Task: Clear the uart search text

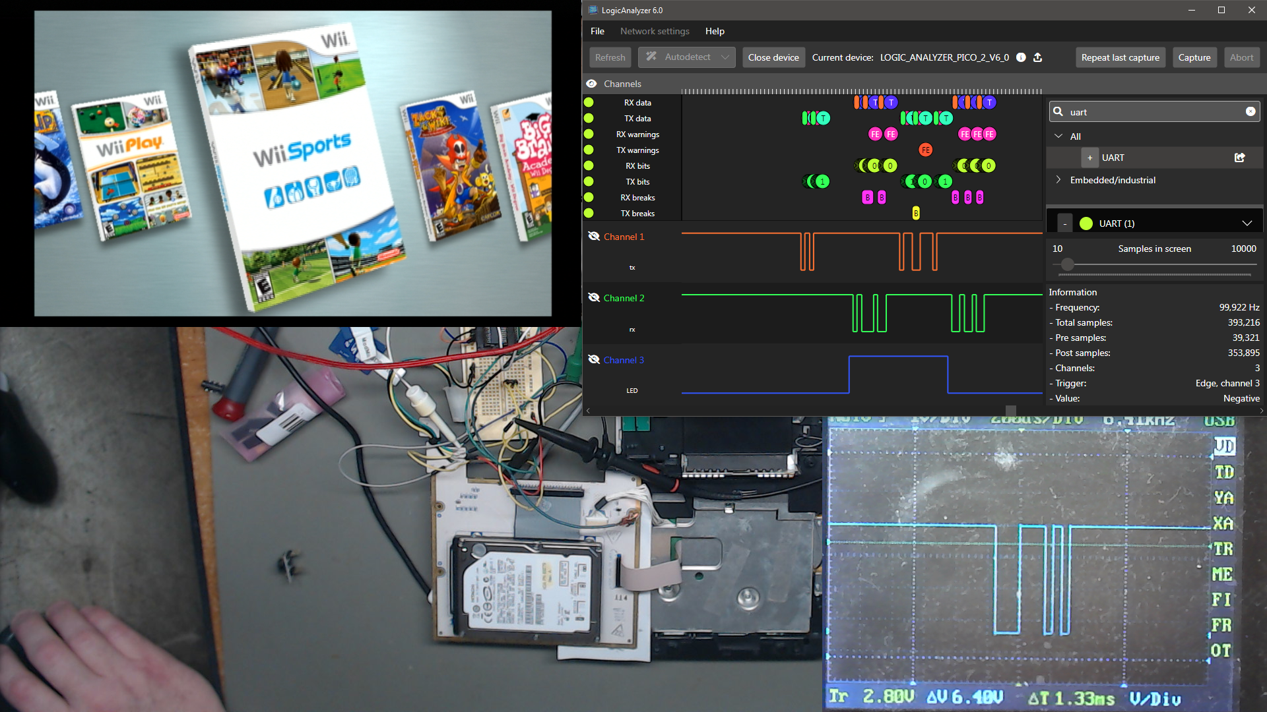Action: [x=1250, y=111]
